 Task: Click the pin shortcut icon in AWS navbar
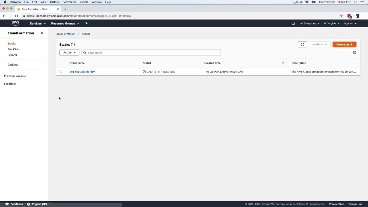[86, 23]
